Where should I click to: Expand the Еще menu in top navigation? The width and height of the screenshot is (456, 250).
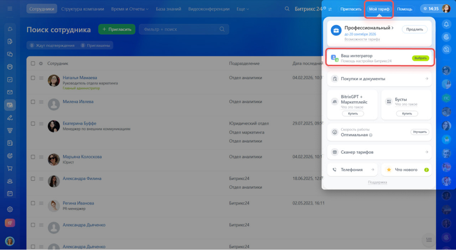click(242, 9)
